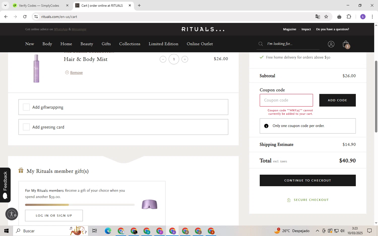
Task: Open the Home menu item
Action: pyautogui.click(x=66, y=44)
